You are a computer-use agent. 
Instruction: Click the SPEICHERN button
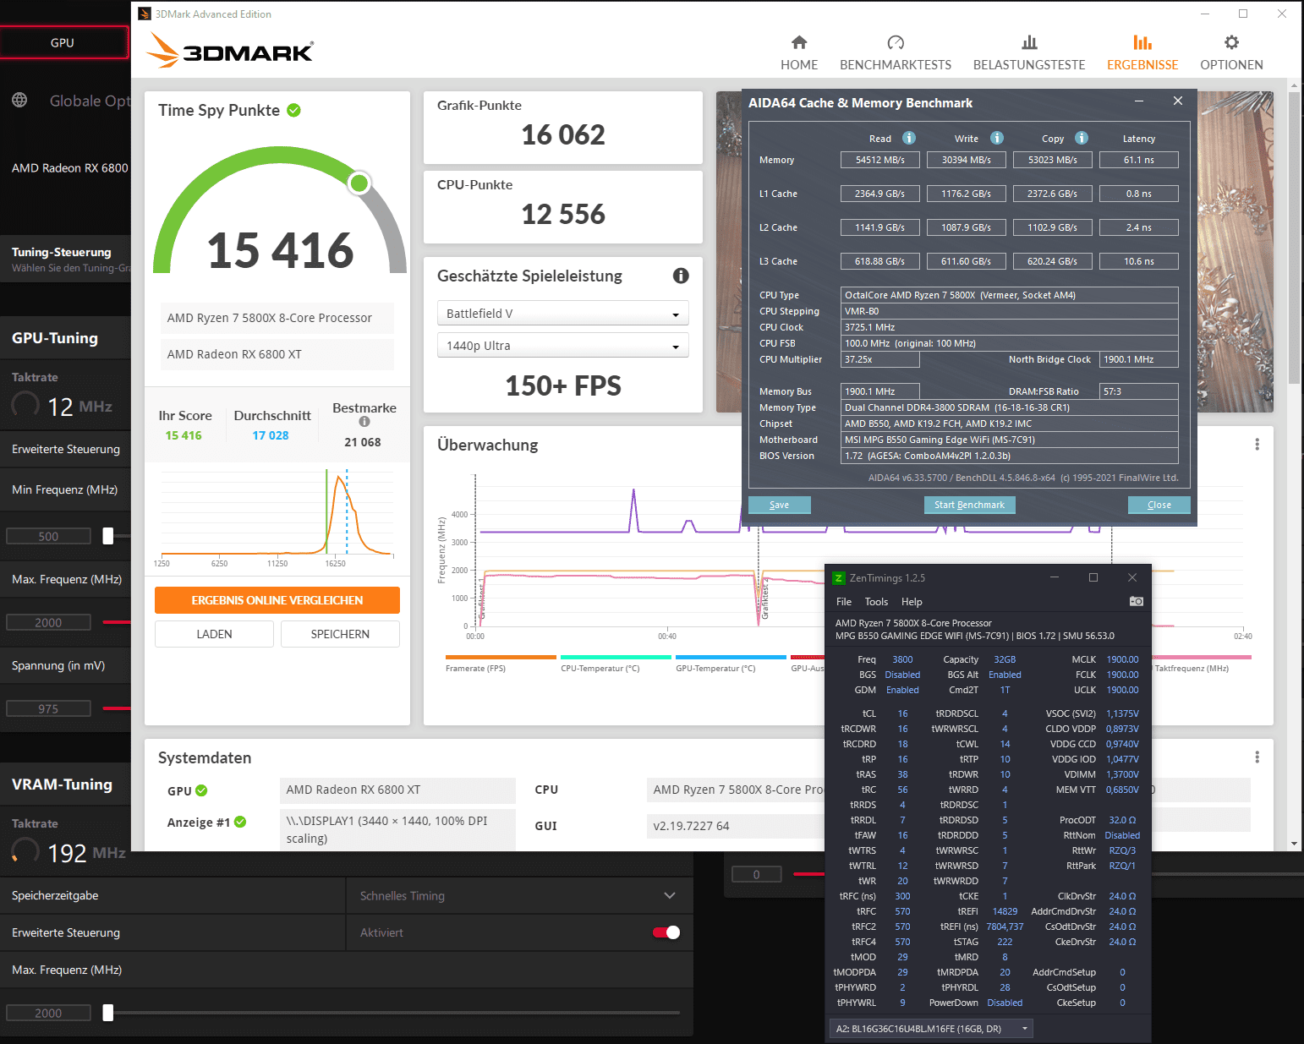[340, 634]
